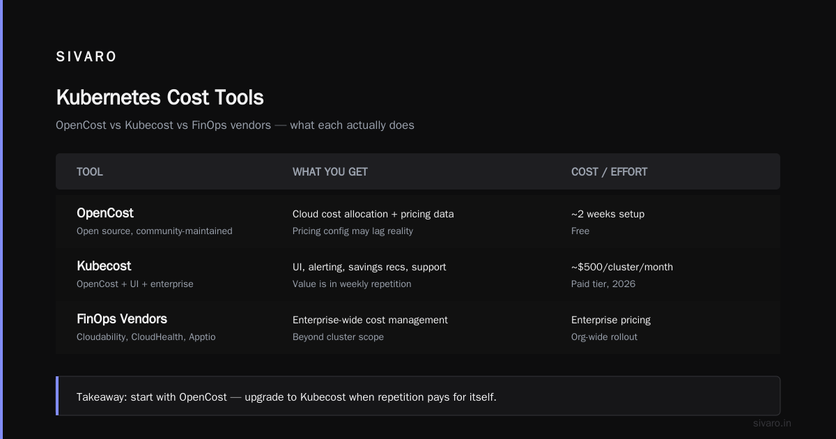Click 'Beyond cluster scope' note
The image size is (836, 439).
coord(338,337)
